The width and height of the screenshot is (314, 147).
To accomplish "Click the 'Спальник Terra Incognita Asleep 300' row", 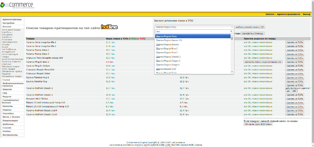I will (x=168, y=58).
